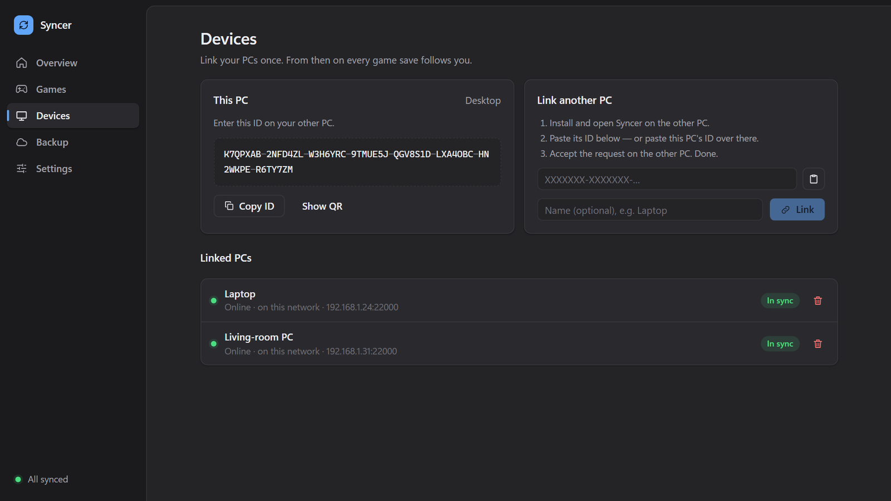Click "Enter this ID on your other PC." text

(x=274, y=123)
